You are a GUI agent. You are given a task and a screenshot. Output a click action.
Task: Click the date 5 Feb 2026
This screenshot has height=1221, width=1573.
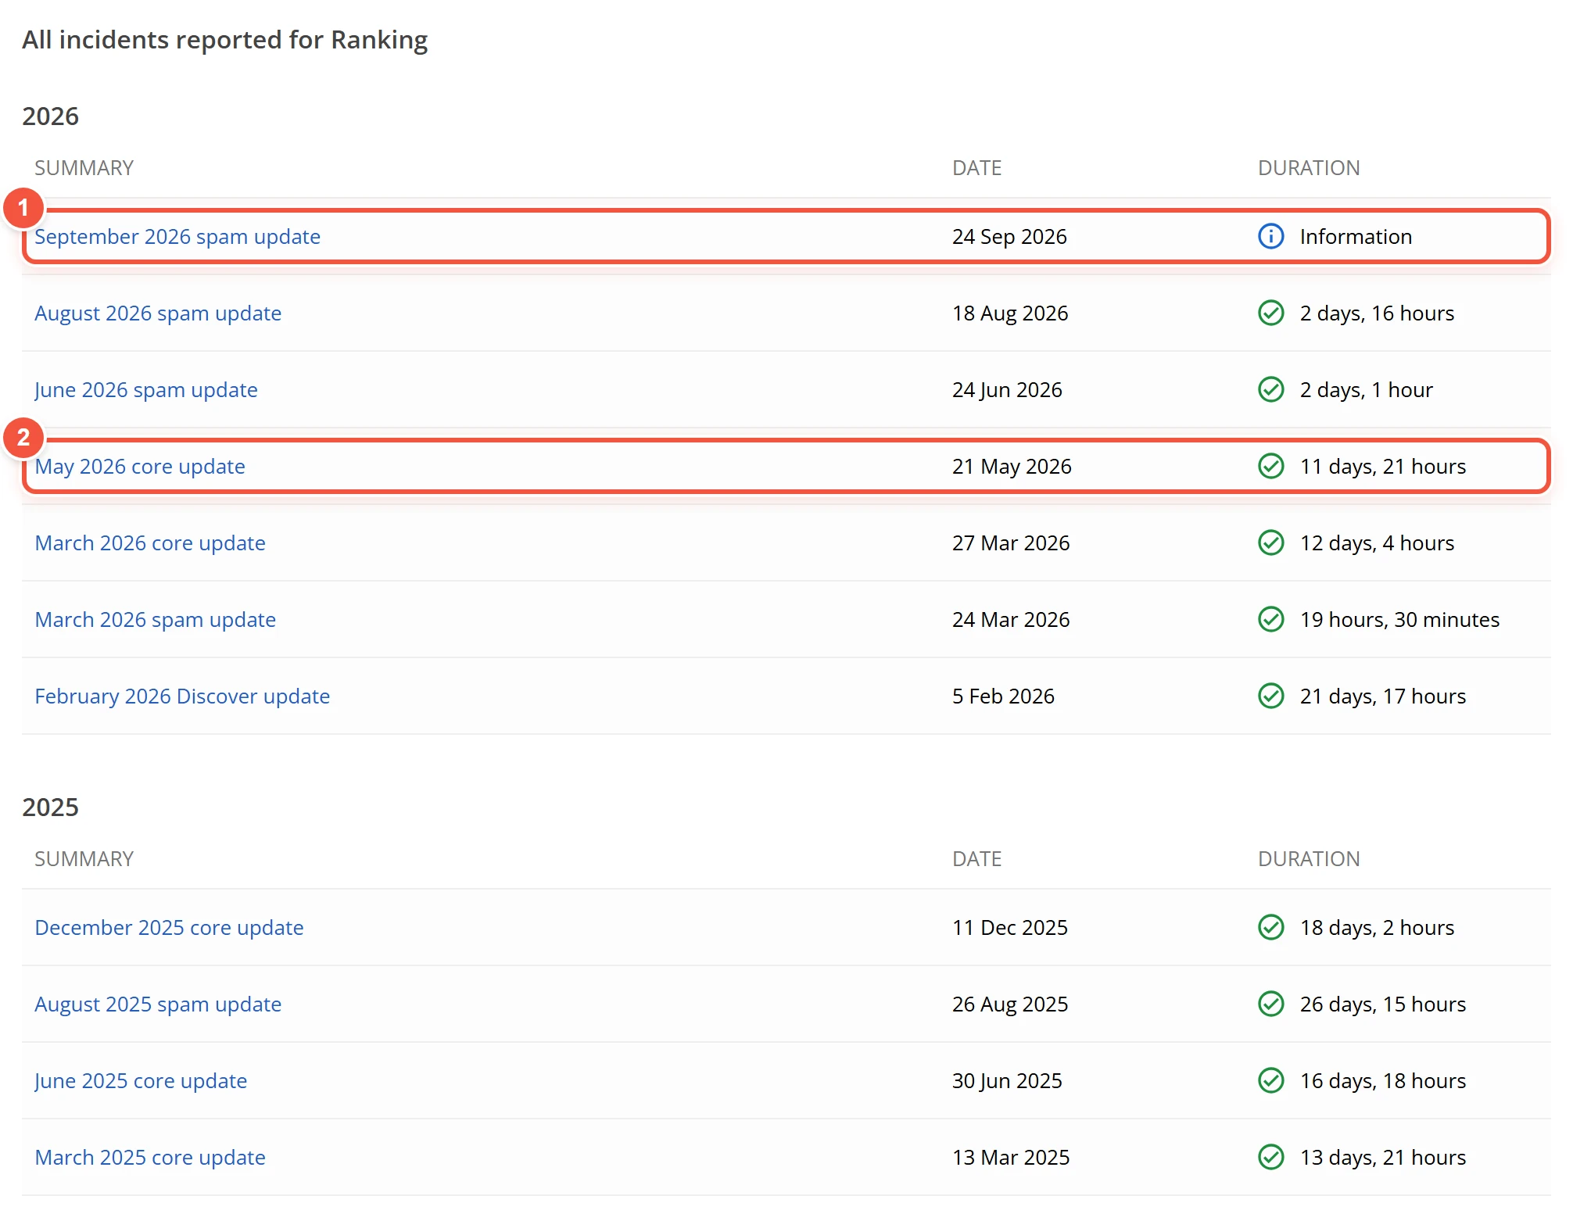tap(1003, 696)
